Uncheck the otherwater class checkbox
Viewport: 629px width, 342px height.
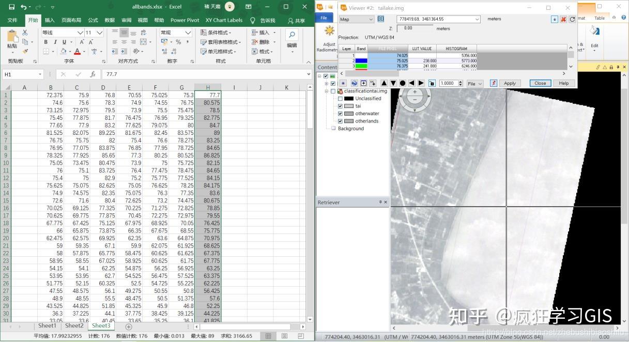340,113
